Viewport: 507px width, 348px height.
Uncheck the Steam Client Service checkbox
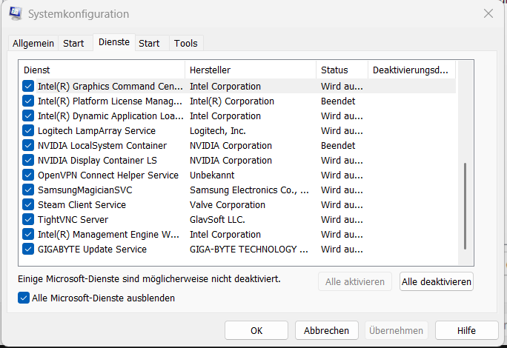tap(28, 205)
